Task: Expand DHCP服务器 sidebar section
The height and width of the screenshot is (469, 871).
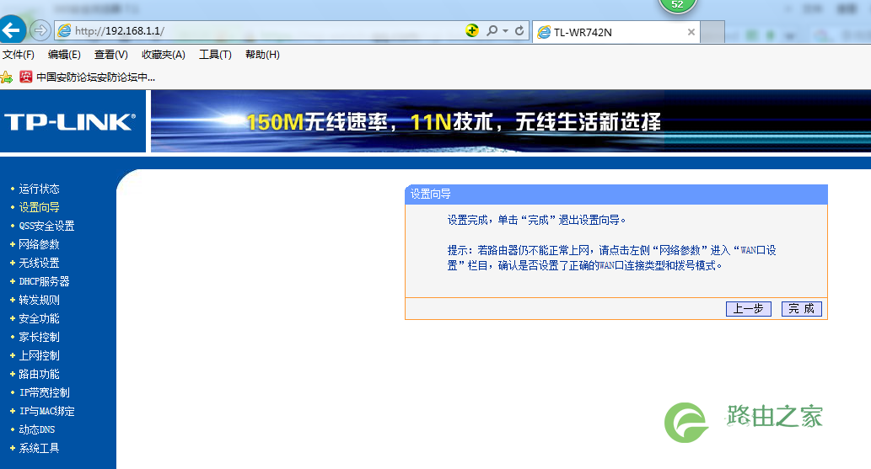Action: (45, 281)
